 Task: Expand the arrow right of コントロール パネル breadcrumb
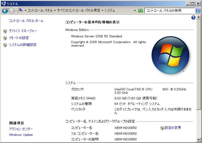55,10
